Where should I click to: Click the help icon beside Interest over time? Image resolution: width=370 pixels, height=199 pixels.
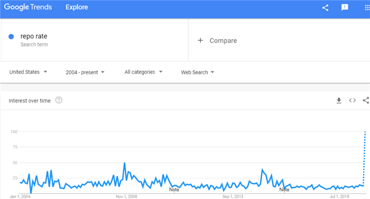click(x=59, y=100)
